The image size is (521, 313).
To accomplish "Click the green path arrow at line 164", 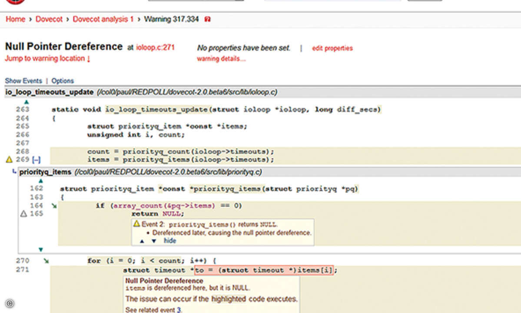I will 54,206.
